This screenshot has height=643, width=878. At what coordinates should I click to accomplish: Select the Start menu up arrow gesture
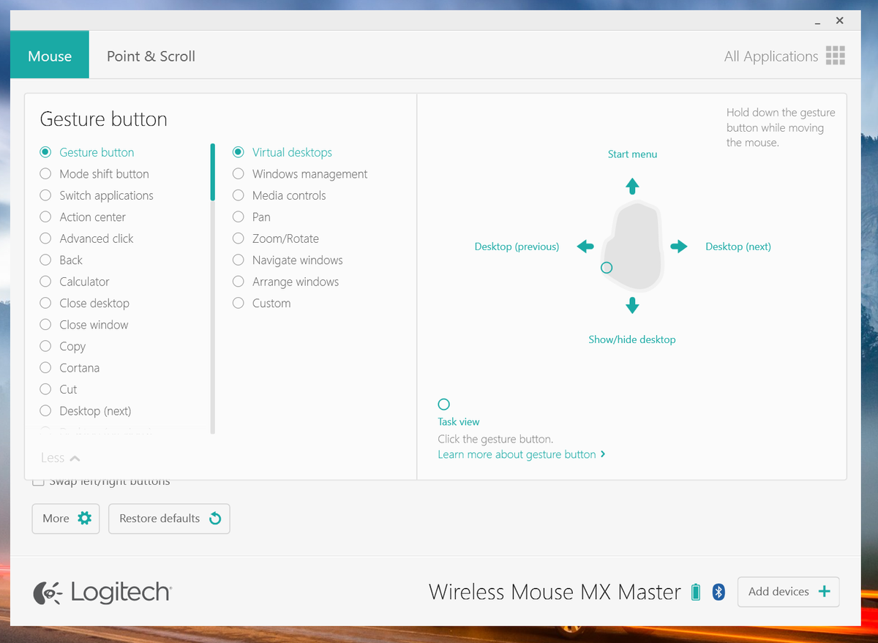point(632,186)
